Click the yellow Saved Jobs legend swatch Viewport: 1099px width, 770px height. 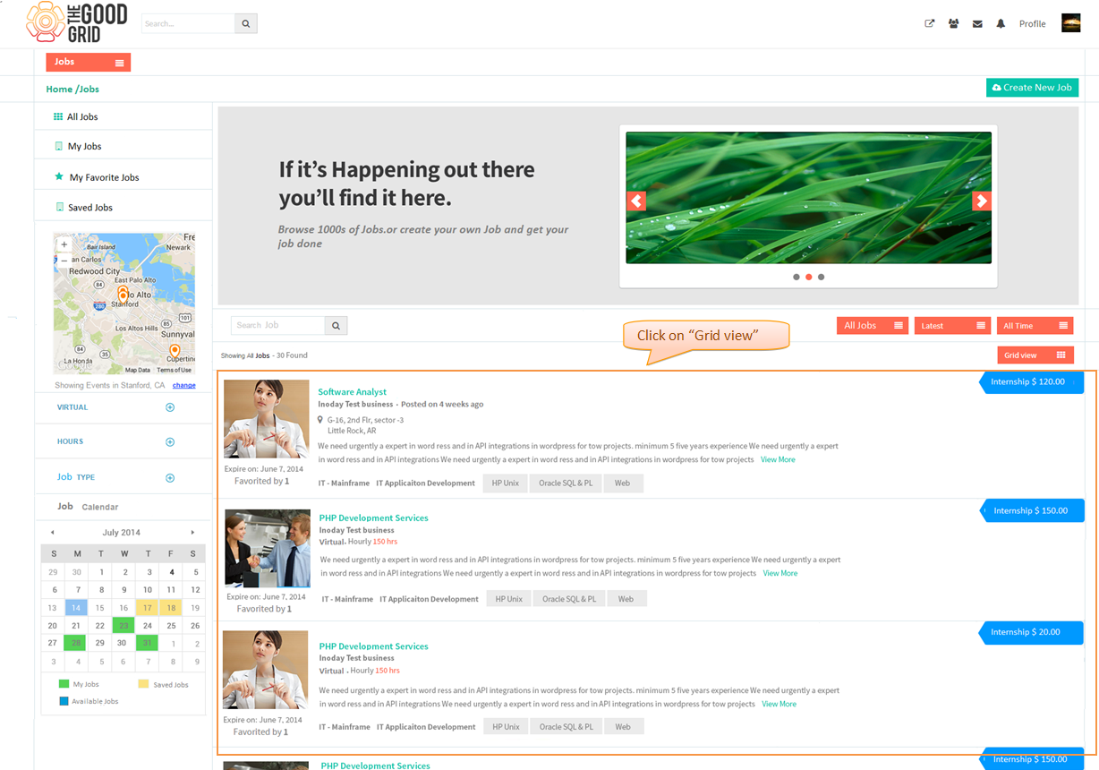tap(143, 684)
